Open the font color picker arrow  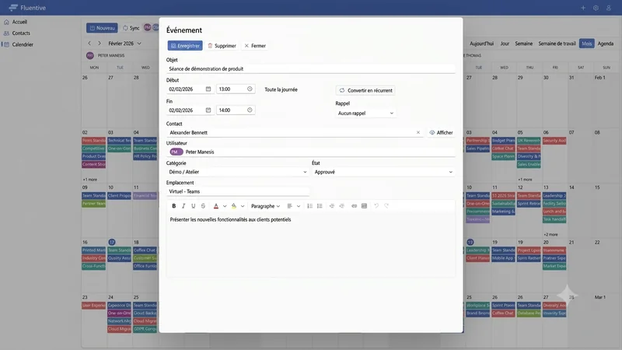[225, 206]
